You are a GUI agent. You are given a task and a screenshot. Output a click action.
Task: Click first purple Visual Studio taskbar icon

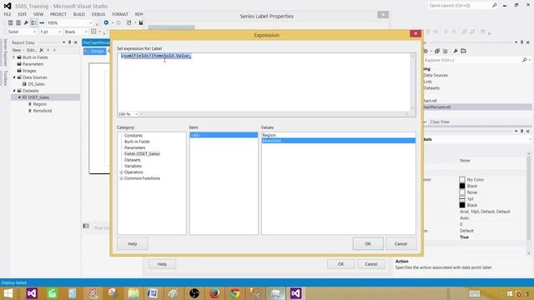[32, 293]
